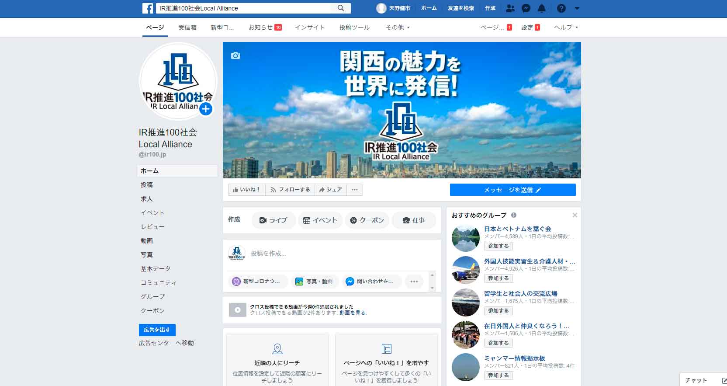
Task: Select the 仕事 create option
Action: pos(414,220)
